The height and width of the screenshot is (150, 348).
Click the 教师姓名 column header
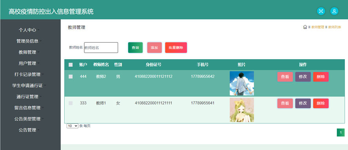tap(101, 65)
